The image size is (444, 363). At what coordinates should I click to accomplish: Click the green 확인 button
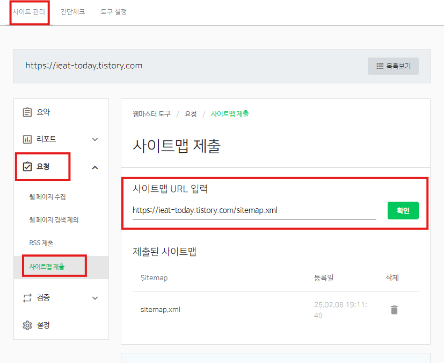pos(403,210)
